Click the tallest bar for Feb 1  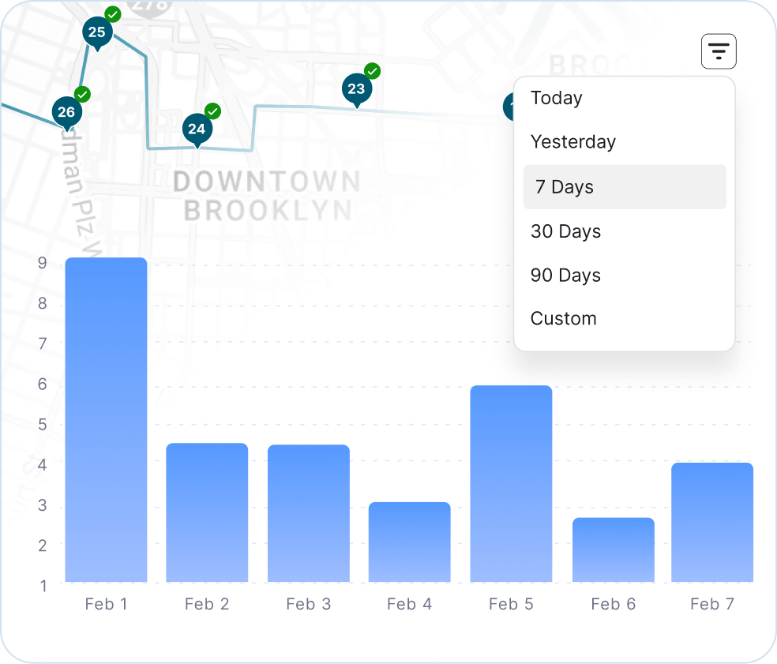(x=106, y=418)
